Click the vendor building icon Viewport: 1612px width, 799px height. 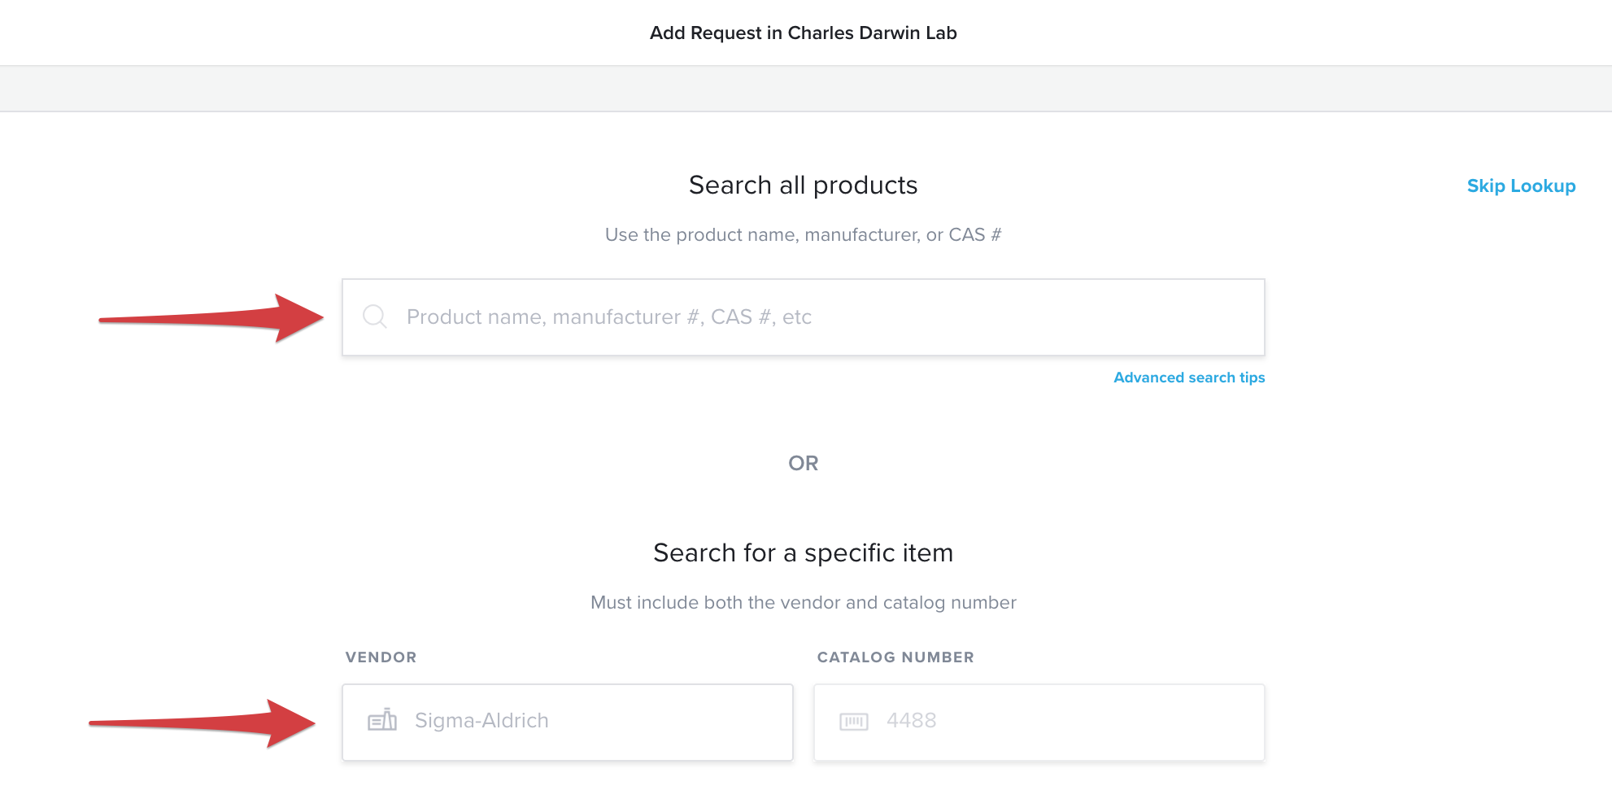[382, 720]
